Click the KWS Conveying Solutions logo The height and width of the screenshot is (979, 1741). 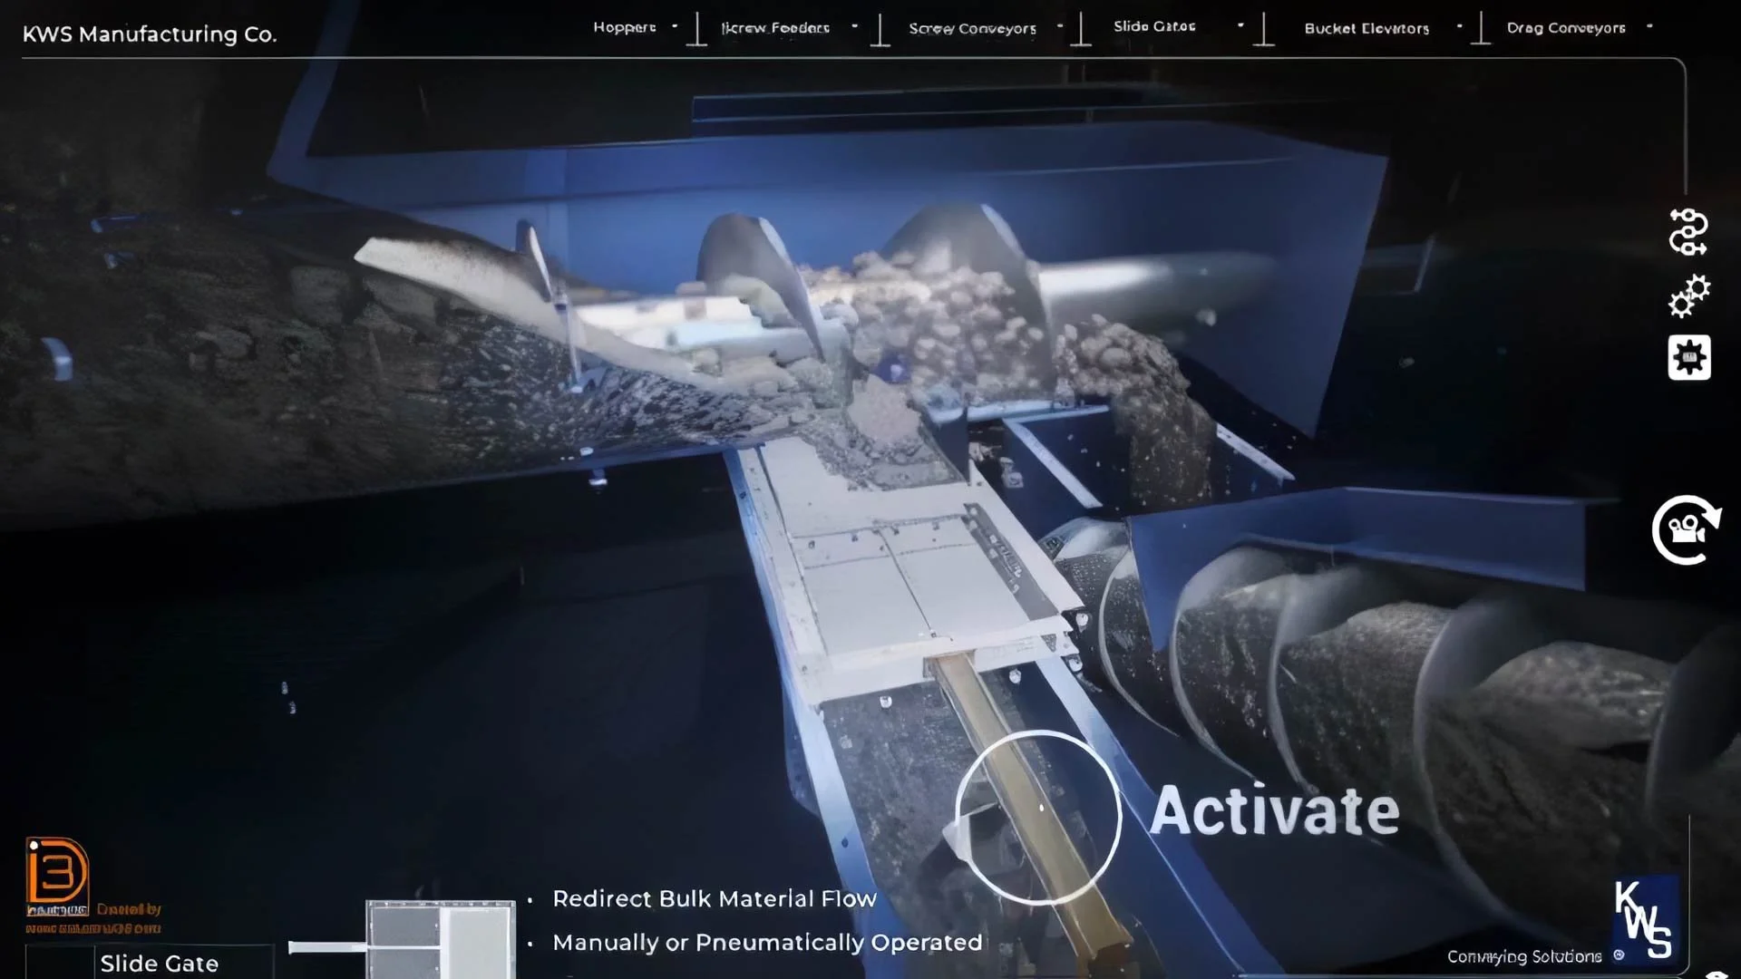[1642, 919]
